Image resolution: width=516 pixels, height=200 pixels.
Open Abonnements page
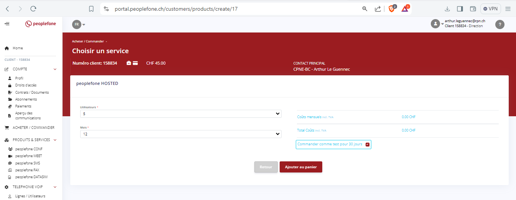[26, 99]
